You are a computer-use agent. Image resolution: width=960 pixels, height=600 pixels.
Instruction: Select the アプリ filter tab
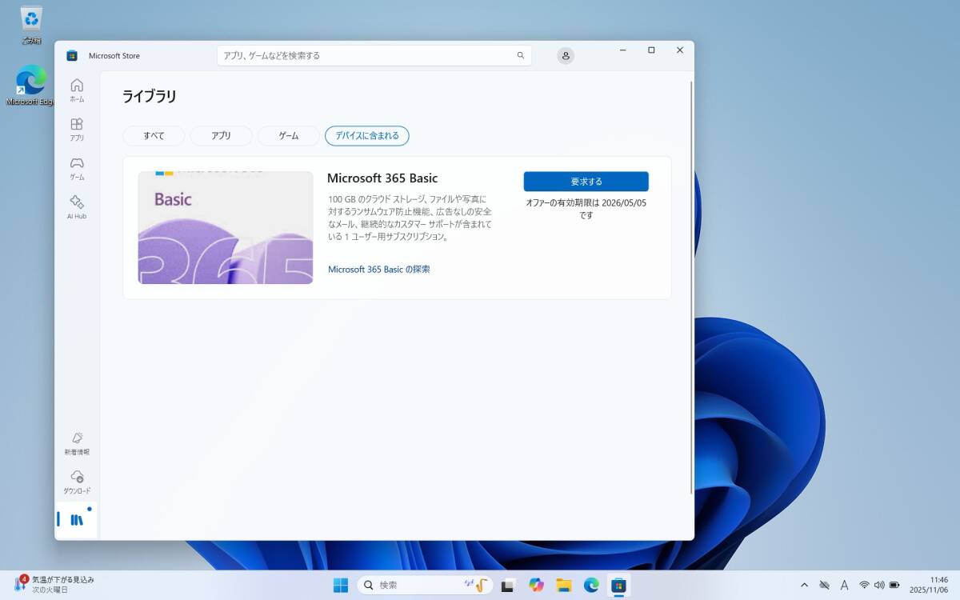221,136
